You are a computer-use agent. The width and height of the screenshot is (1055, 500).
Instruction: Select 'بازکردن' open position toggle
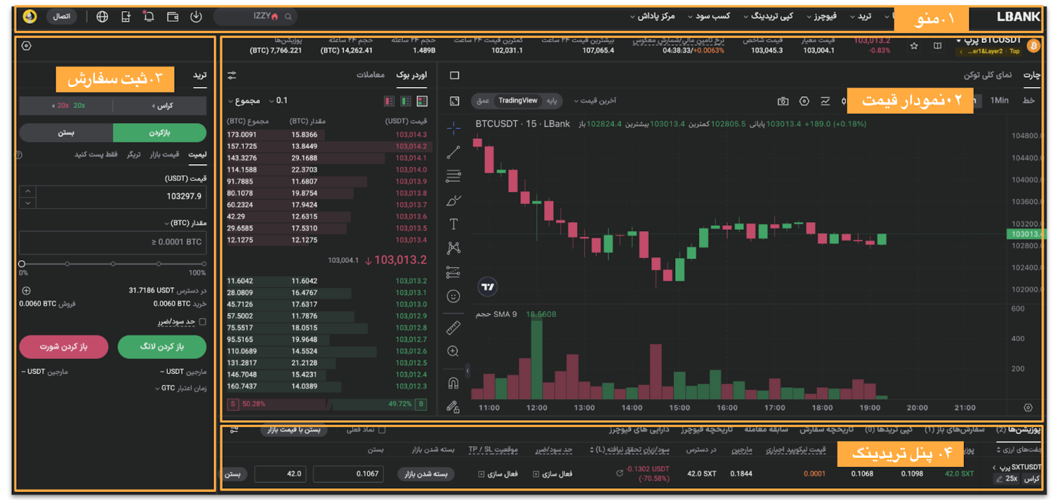pos(160,132)
